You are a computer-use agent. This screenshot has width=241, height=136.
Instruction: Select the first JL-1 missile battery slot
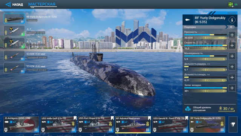pos(14,31)
